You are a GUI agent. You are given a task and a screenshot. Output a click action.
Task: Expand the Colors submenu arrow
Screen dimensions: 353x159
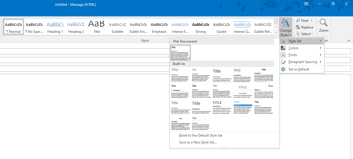[321, 48]
